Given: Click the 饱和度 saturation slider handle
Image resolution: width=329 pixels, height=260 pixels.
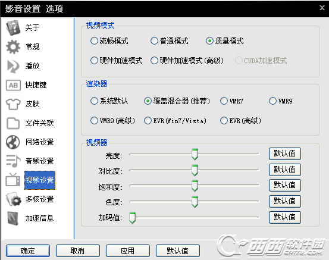Looking at the screenshot, I should (195, 186).
